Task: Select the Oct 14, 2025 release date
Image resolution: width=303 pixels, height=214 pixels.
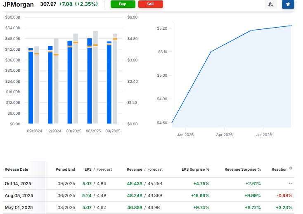Action: (18, 183)
